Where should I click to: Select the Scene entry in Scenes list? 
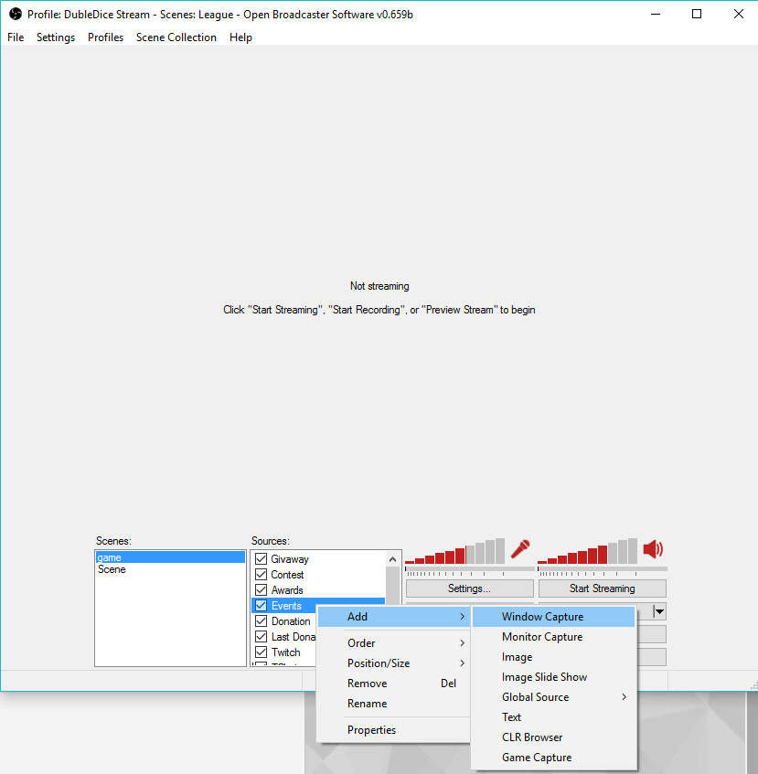tap(170, 569)
